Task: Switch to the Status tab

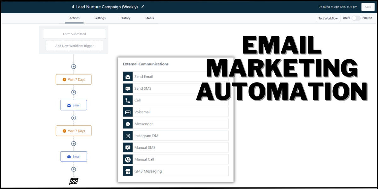Action: [149, 18]
